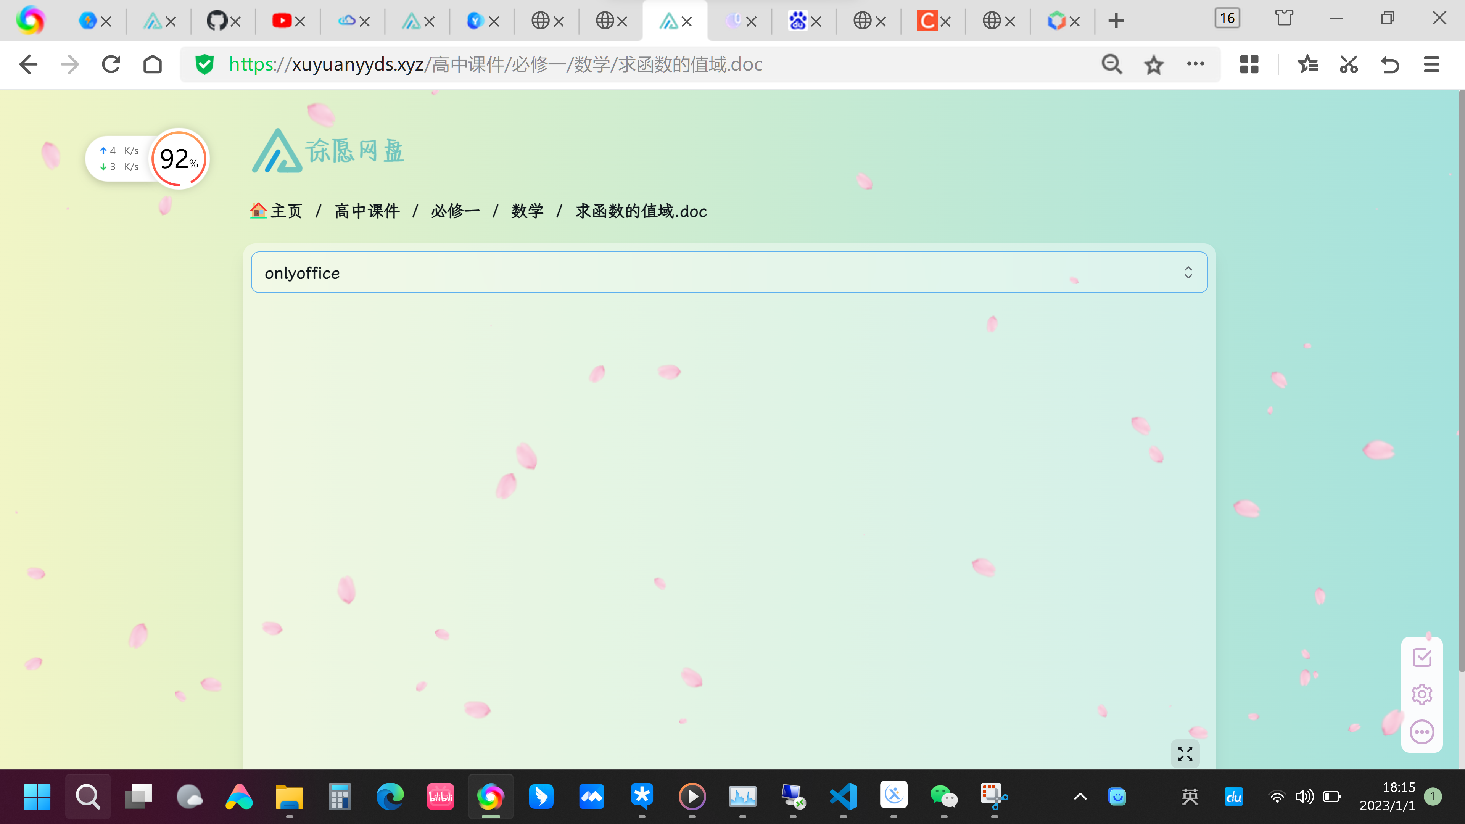Launch Microsoft Edge from the taskbar
The height and width of the screenshot is (824, 1465).
click(390, 797)
